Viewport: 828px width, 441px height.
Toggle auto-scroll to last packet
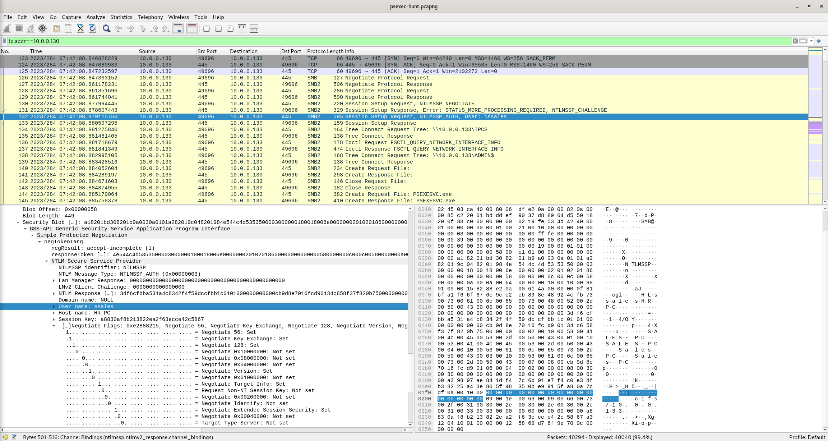pos(178,28)
